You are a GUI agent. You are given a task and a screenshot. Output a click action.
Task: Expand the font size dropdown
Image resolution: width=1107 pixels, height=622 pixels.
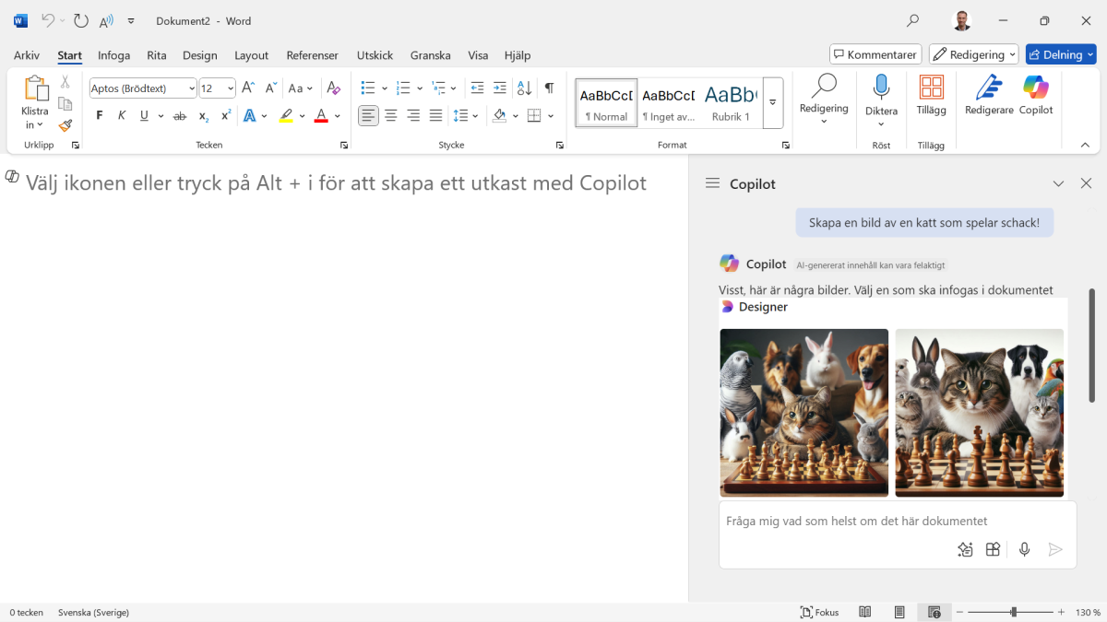[230, 88]
